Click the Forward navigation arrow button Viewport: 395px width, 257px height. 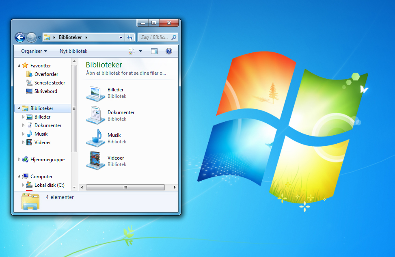(31, 37)
